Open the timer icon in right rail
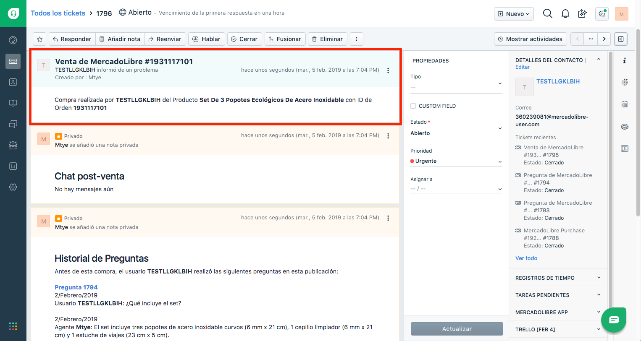The height and width of the screenshot is (341, 641). click(625, 82)
